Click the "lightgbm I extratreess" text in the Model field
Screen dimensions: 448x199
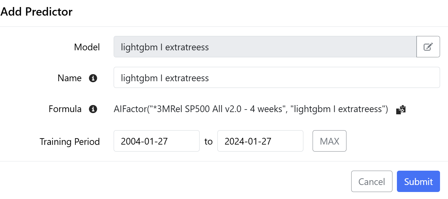165,47
